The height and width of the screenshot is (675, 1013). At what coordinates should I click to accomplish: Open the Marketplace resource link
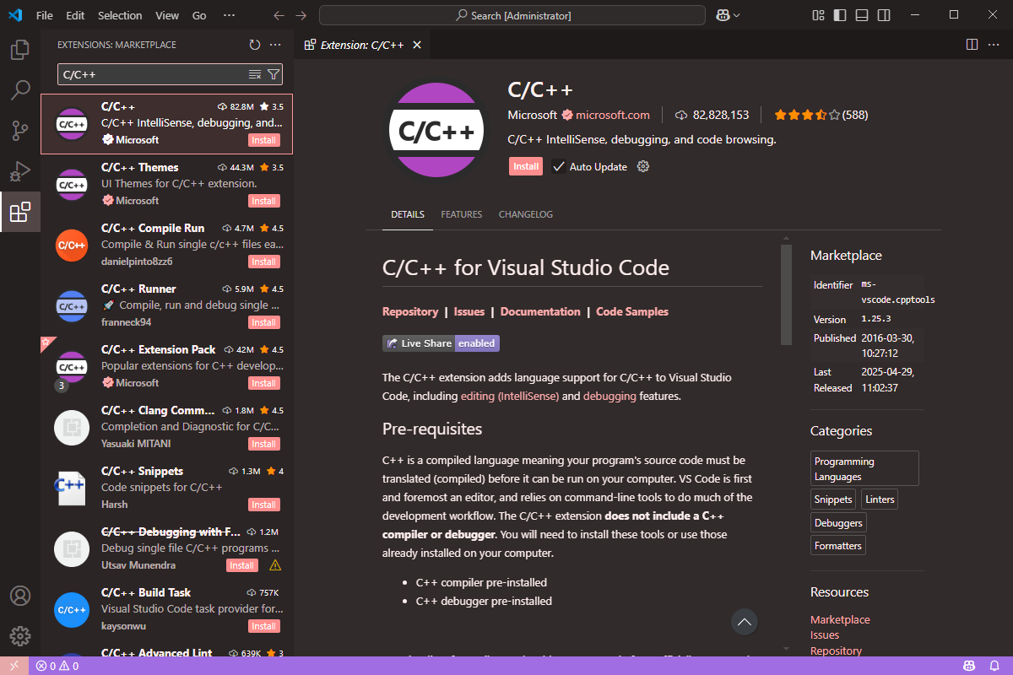pos(840,619)
